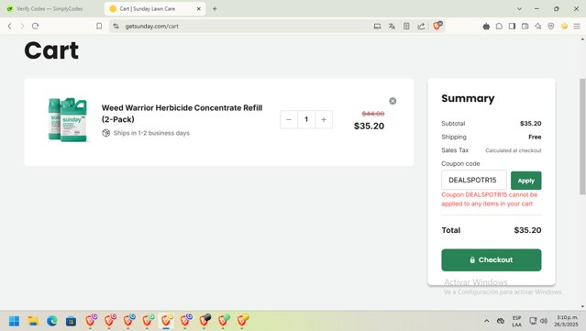Screen dimensions: 586x331
Task: Expand the tab search dropdown arrow
Action: point(519,8)
